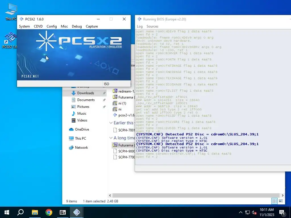
Task: Open the System menu in PCSX2
Action: (24, 26)
